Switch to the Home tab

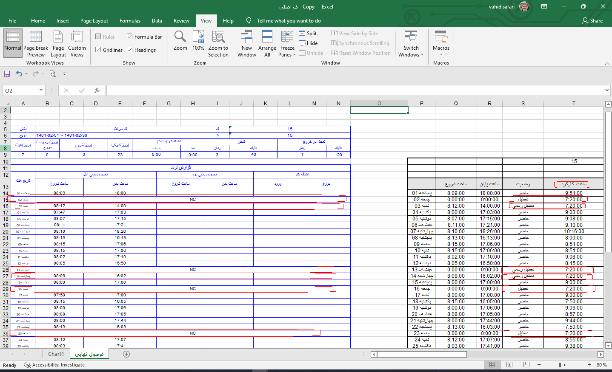point(38,21)
